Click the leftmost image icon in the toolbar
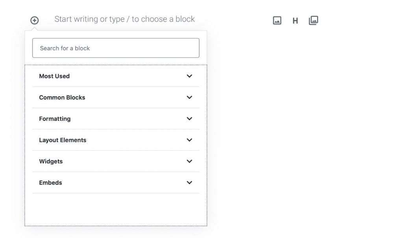Image resolution: width=403 pixels, height=238 pixels. 277,20
